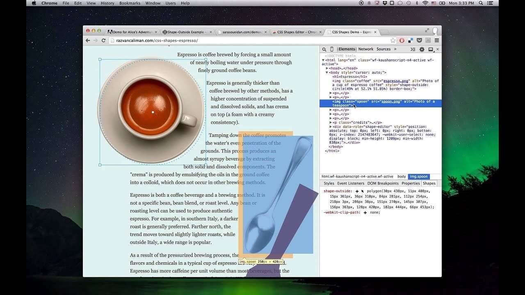This screenshot has width=525, height=295.
Task: Click the -webkit-clip-path plus icon
Action: click(365, 213)
